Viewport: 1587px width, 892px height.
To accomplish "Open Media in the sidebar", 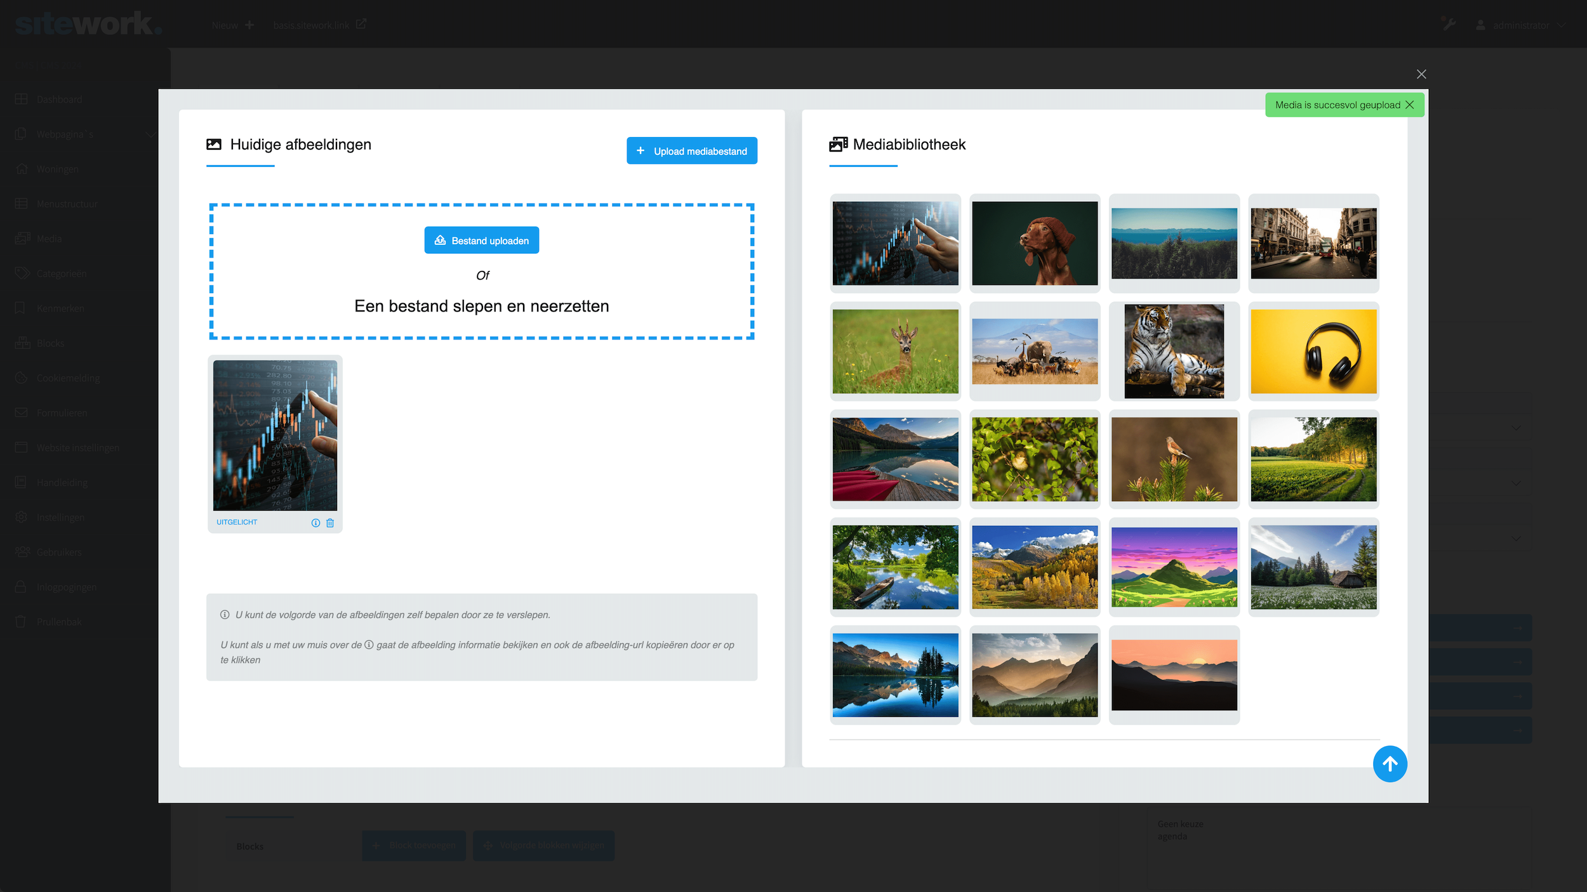I will [49, 239].
